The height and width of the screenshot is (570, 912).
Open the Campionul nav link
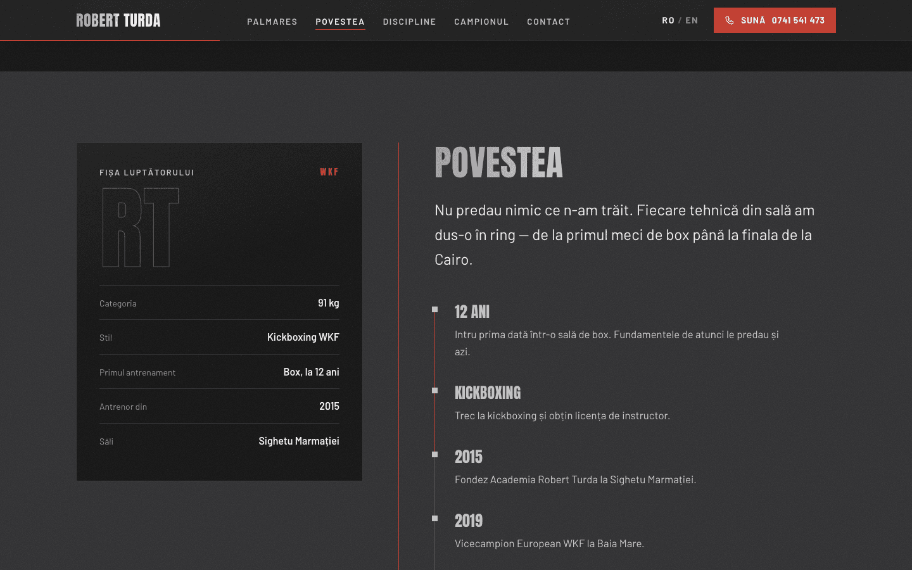481,22
